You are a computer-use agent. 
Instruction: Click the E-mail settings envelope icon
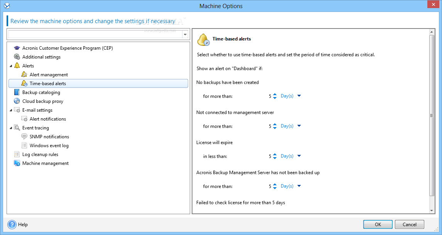[x=17, y=110]
